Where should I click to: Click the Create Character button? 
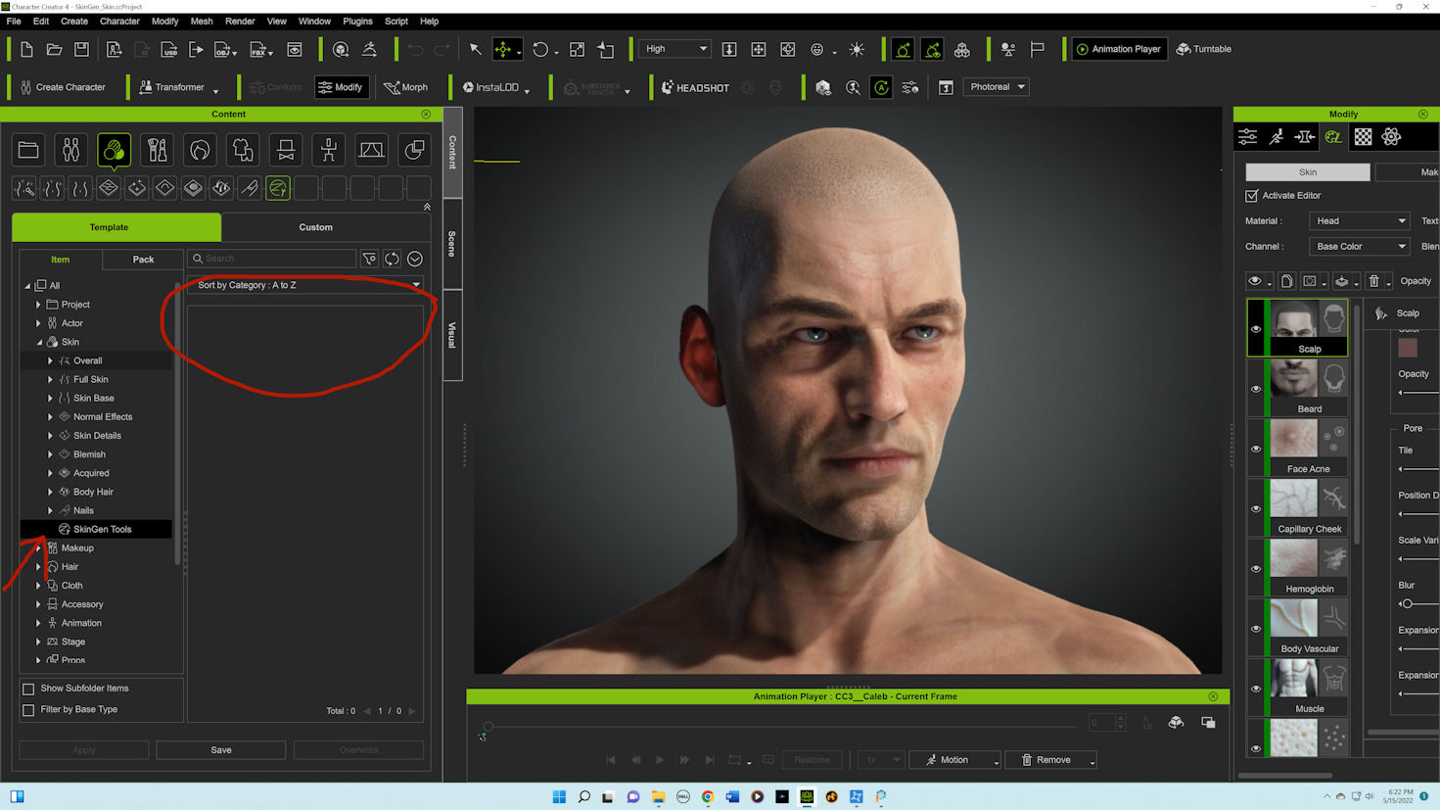pyautogui.click(x=63, y=87)
